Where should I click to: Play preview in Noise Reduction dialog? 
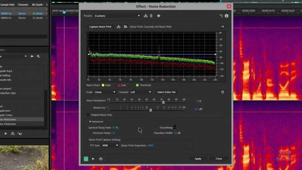pos(93,159)
